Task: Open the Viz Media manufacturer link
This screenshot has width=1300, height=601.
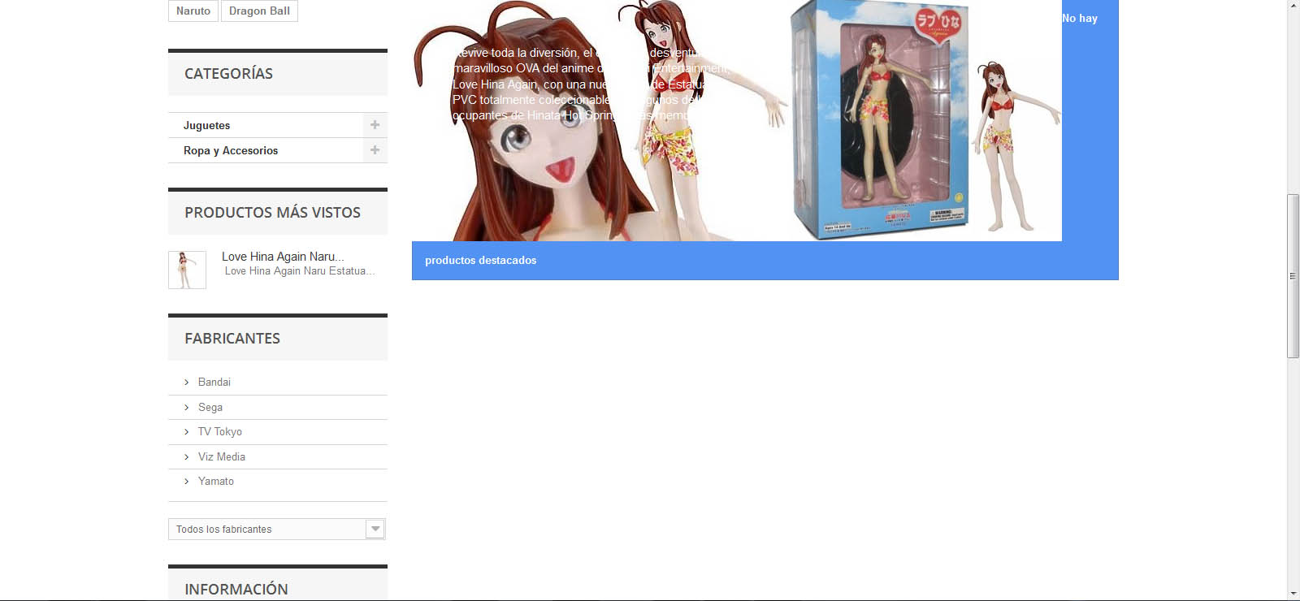Action: [x=222, y=457]
